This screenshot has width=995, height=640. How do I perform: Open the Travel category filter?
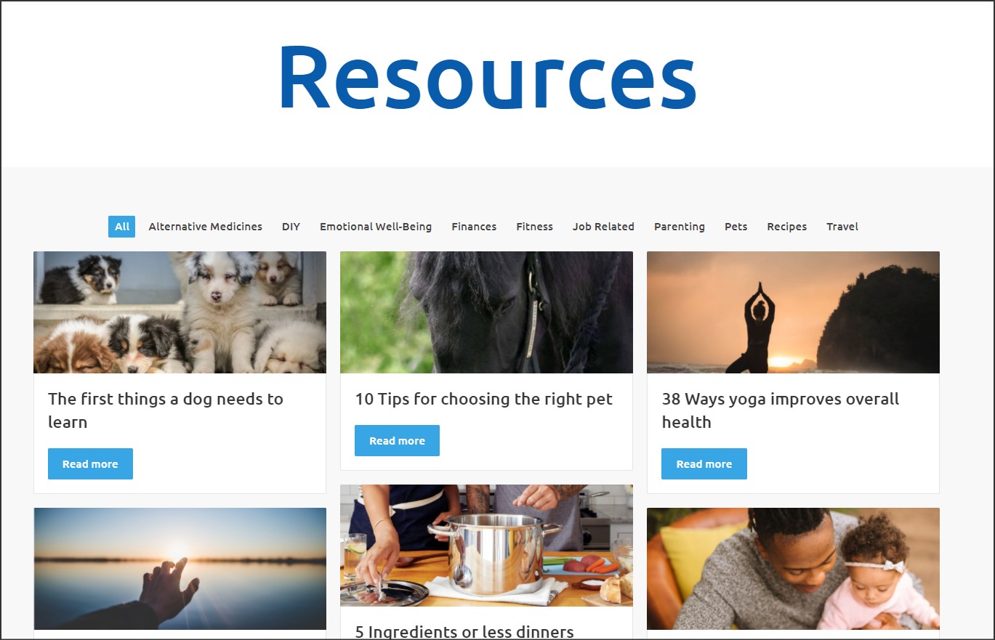pos(842,227)
